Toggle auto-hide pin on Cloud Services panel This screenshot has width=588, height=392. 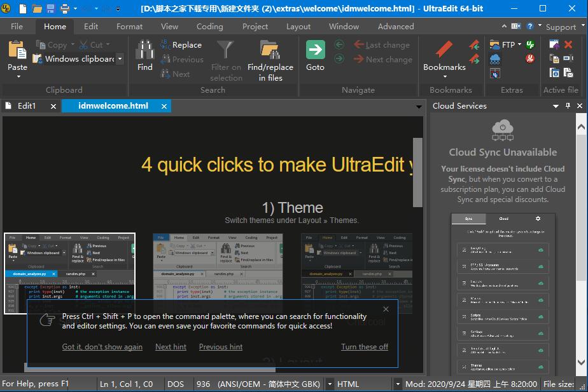[568, 106]
